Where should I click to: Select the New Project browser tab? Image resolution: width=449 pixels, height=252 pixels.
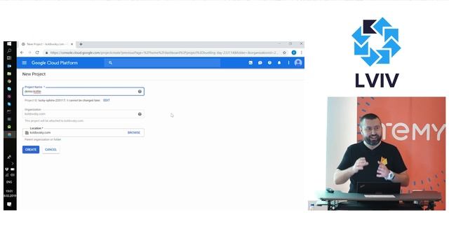point(47,44)
